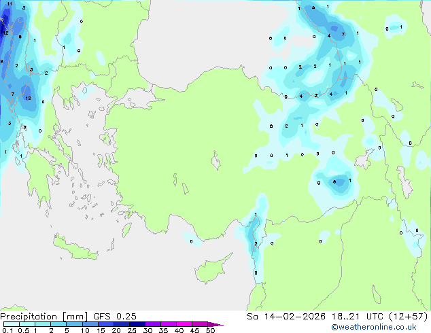Viewport: 431px width, 333px height.
Task: Click the legend's over-50 arrow tip
Action: click(x=215, y=324)
